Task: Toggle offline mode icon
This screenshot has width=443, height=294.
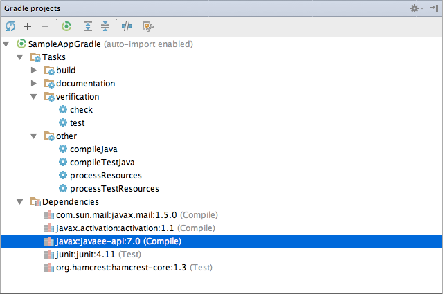Action: pyautogui.click(x=126, y=26)
